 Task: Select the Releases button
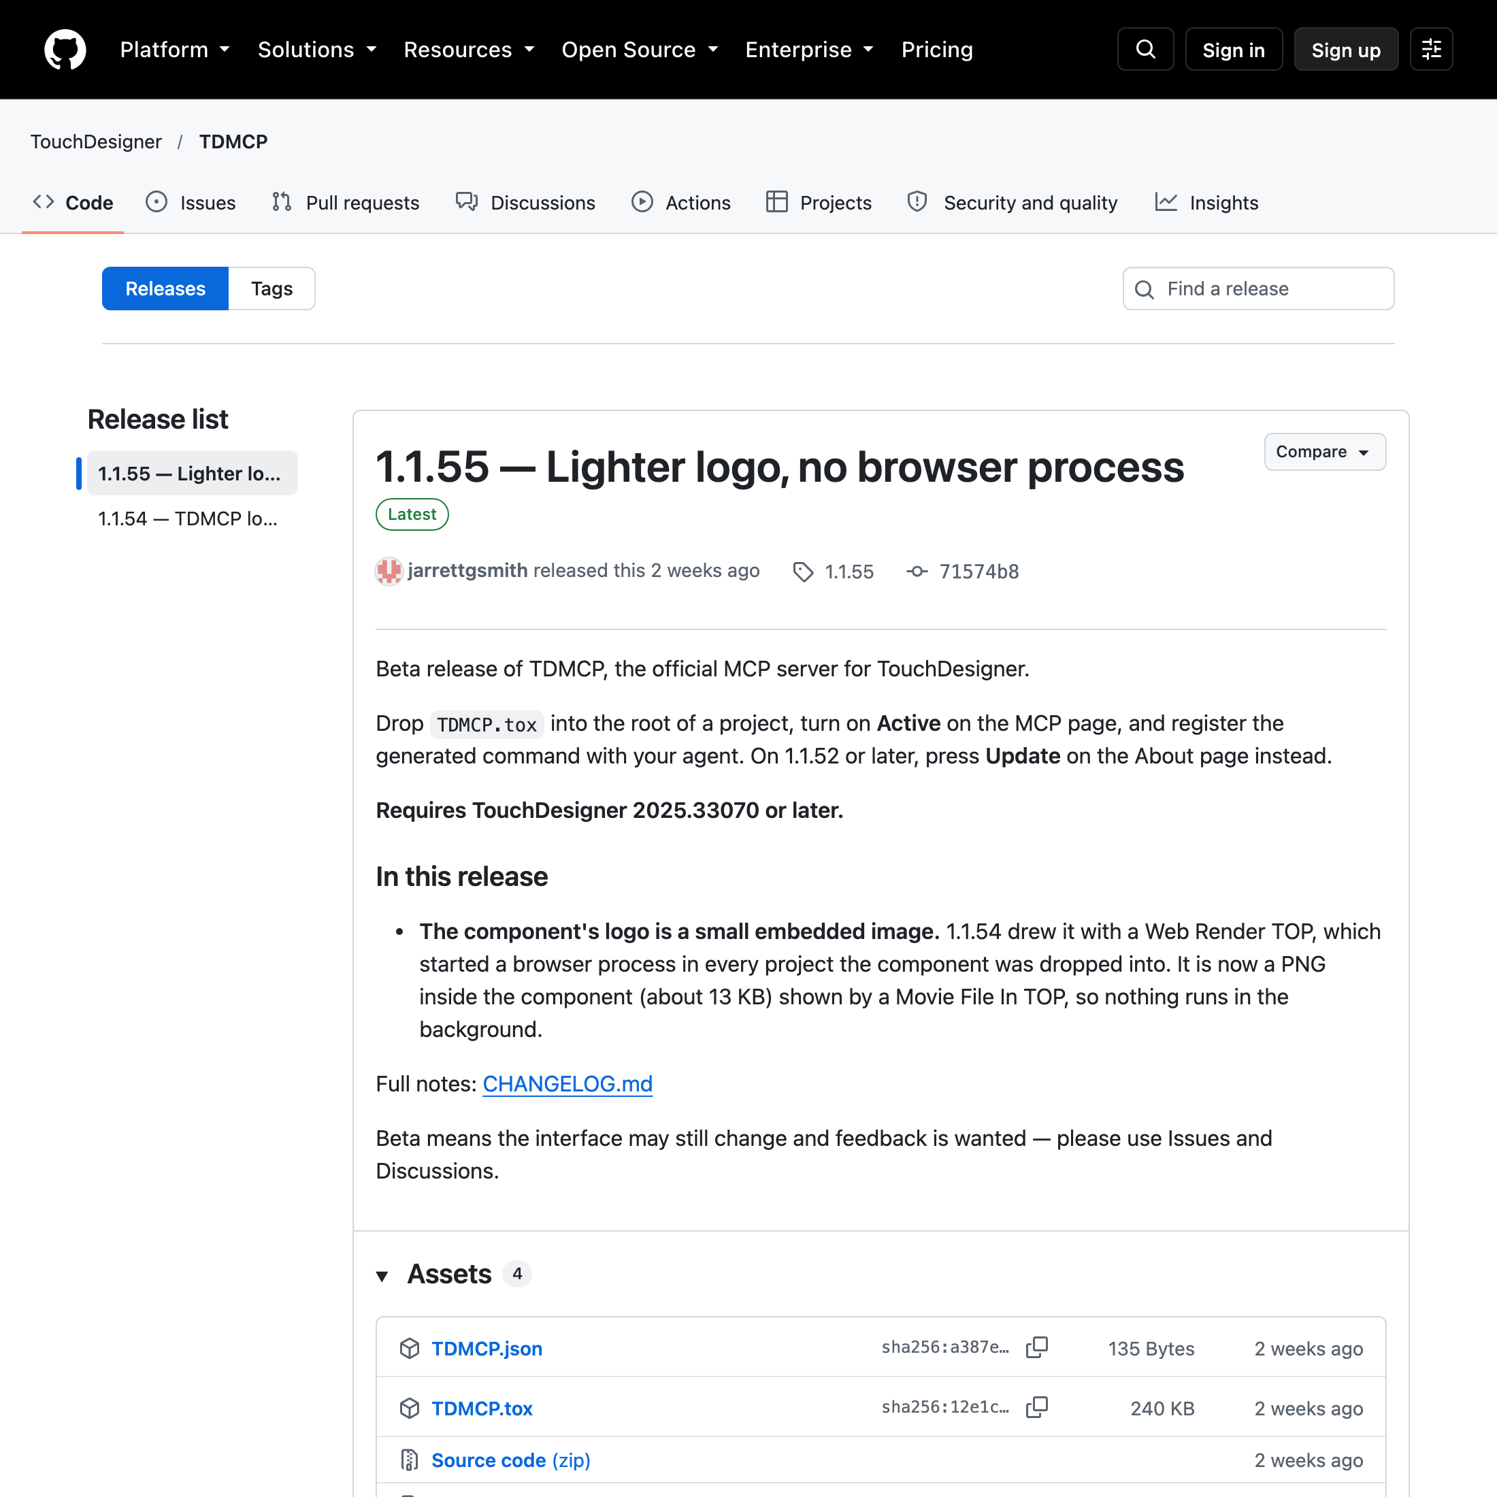[x=165, y=289]
